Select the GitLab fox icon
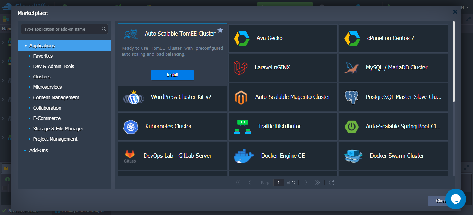Screen dimensions: 473x215 click(130, 156)
